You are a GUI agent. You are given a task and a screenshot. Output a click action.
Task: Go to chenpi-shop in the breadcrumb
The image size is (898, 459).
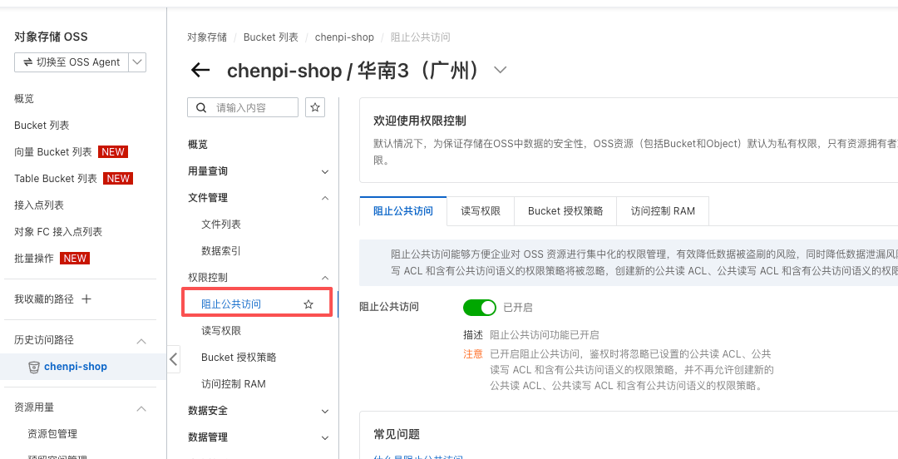[344, 37]
